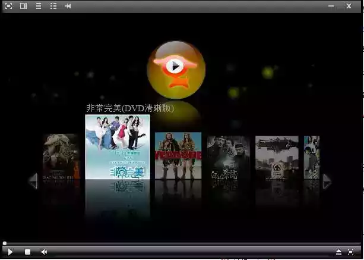Toggle fullscreen from bottom-right icon
This screenshot has width=364, height=260.
(x=351, y=252)
